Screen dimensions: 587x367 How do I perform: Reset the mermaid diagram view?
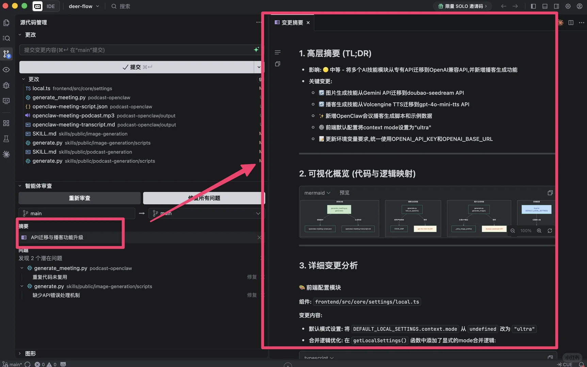(x=550, y=231)
